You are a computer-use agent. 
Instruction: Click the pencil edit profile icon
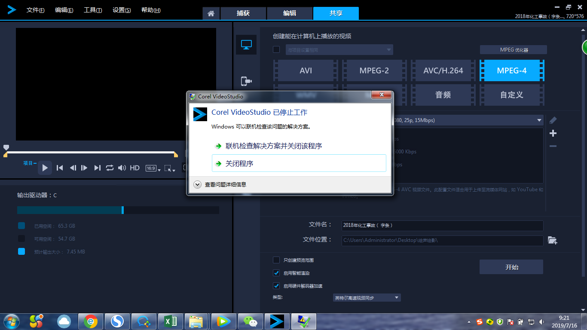(553, 120)
